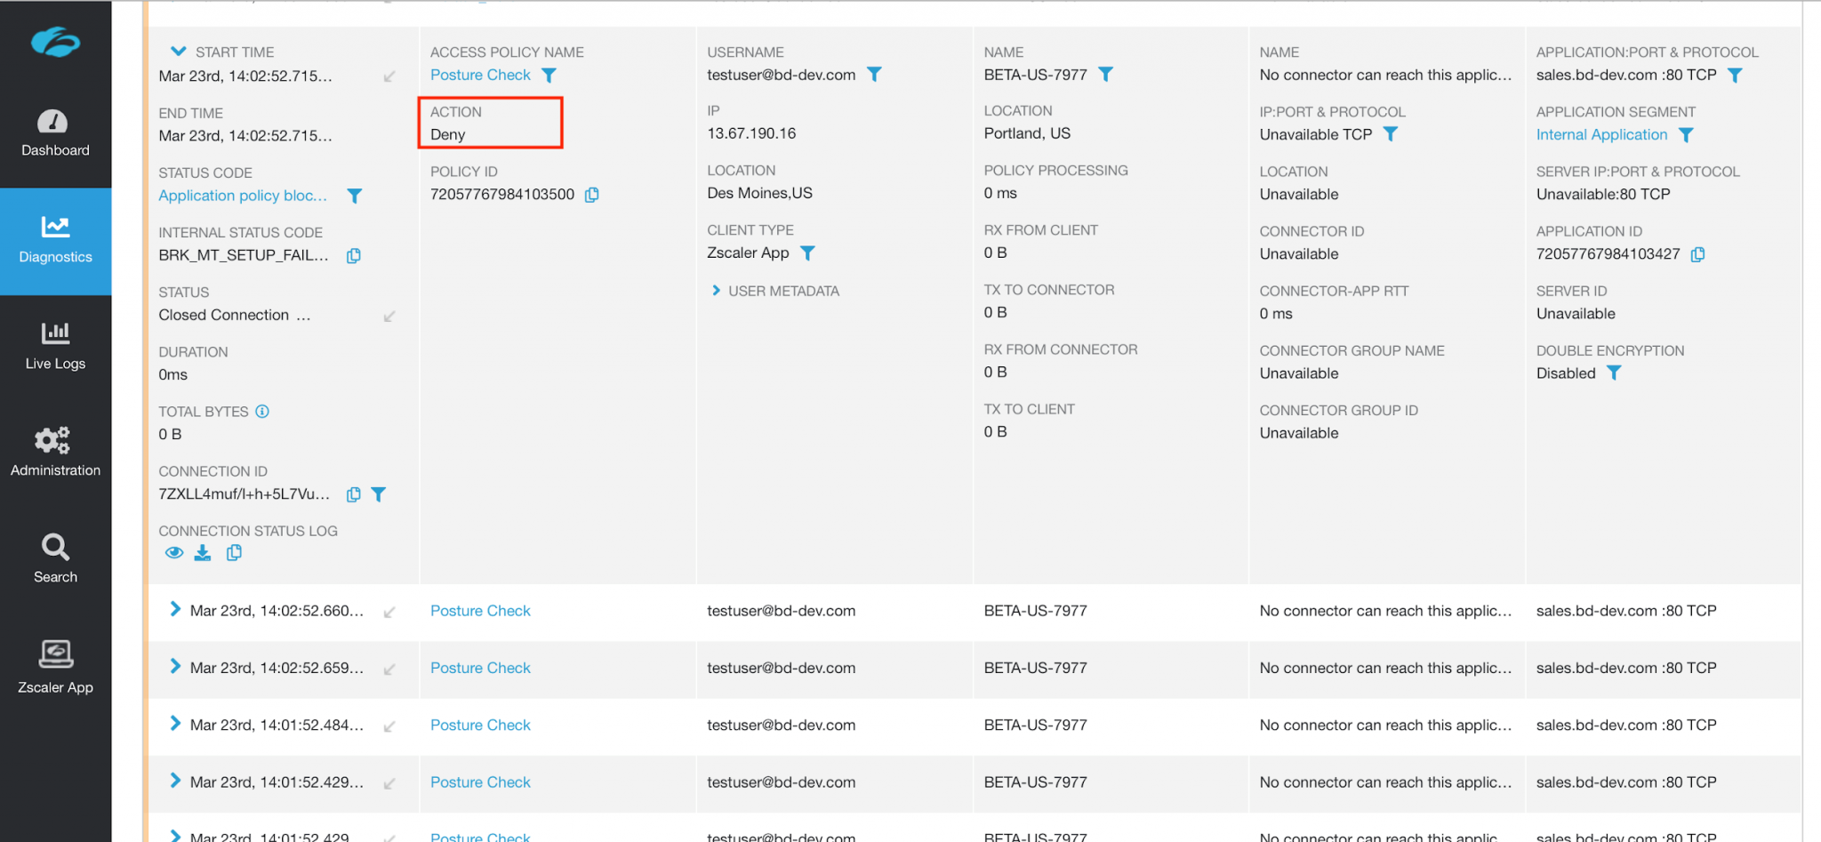Screen dimensions: 1821x842
Task: Open the Administration section
Action: tap(55, 452)
